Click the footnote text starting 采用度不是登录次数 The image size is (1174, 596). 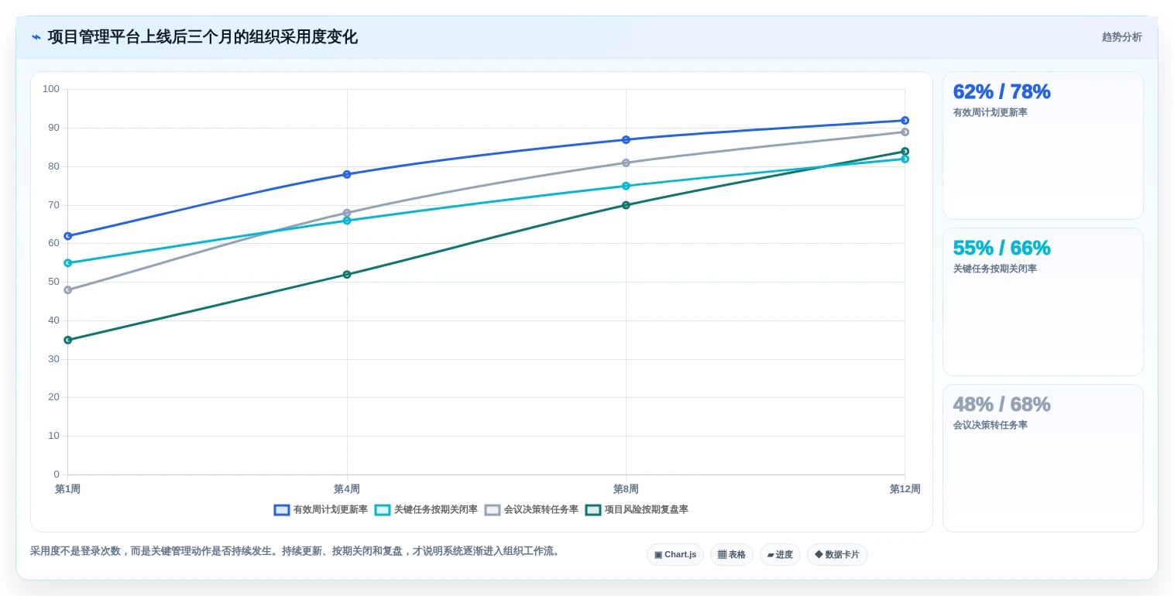click(x=297, y=551)
